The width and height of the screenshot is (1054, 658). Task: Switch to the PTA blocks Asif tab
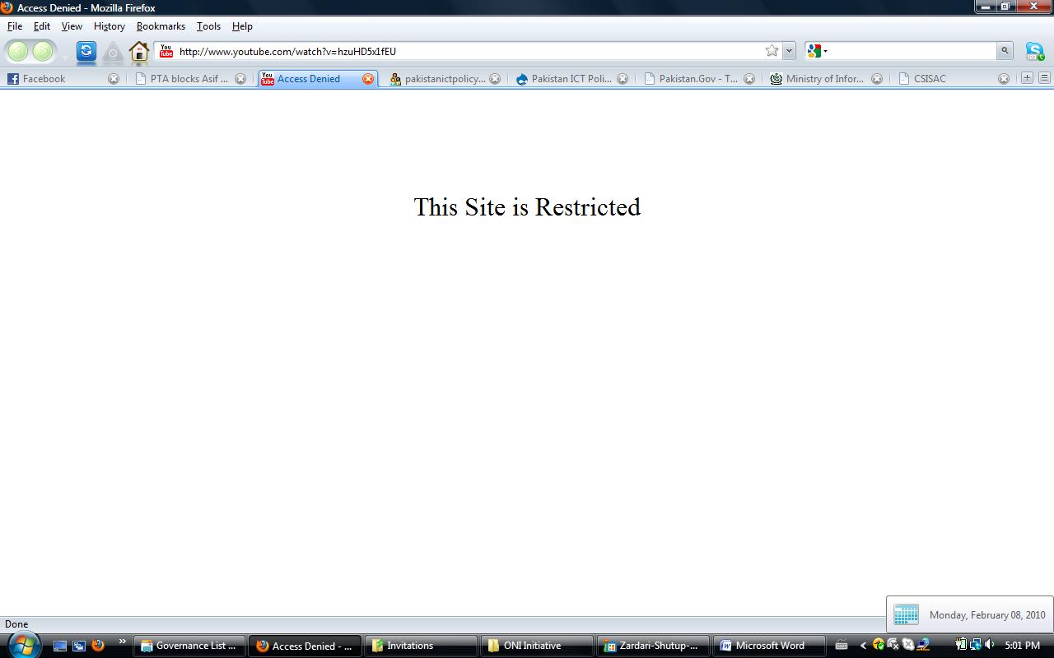(189, 79)
